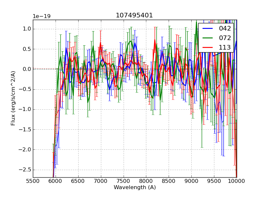Click the 10000 x-axis tick label
This screenshot has height=197, width=263.
[x=236, y=180]
